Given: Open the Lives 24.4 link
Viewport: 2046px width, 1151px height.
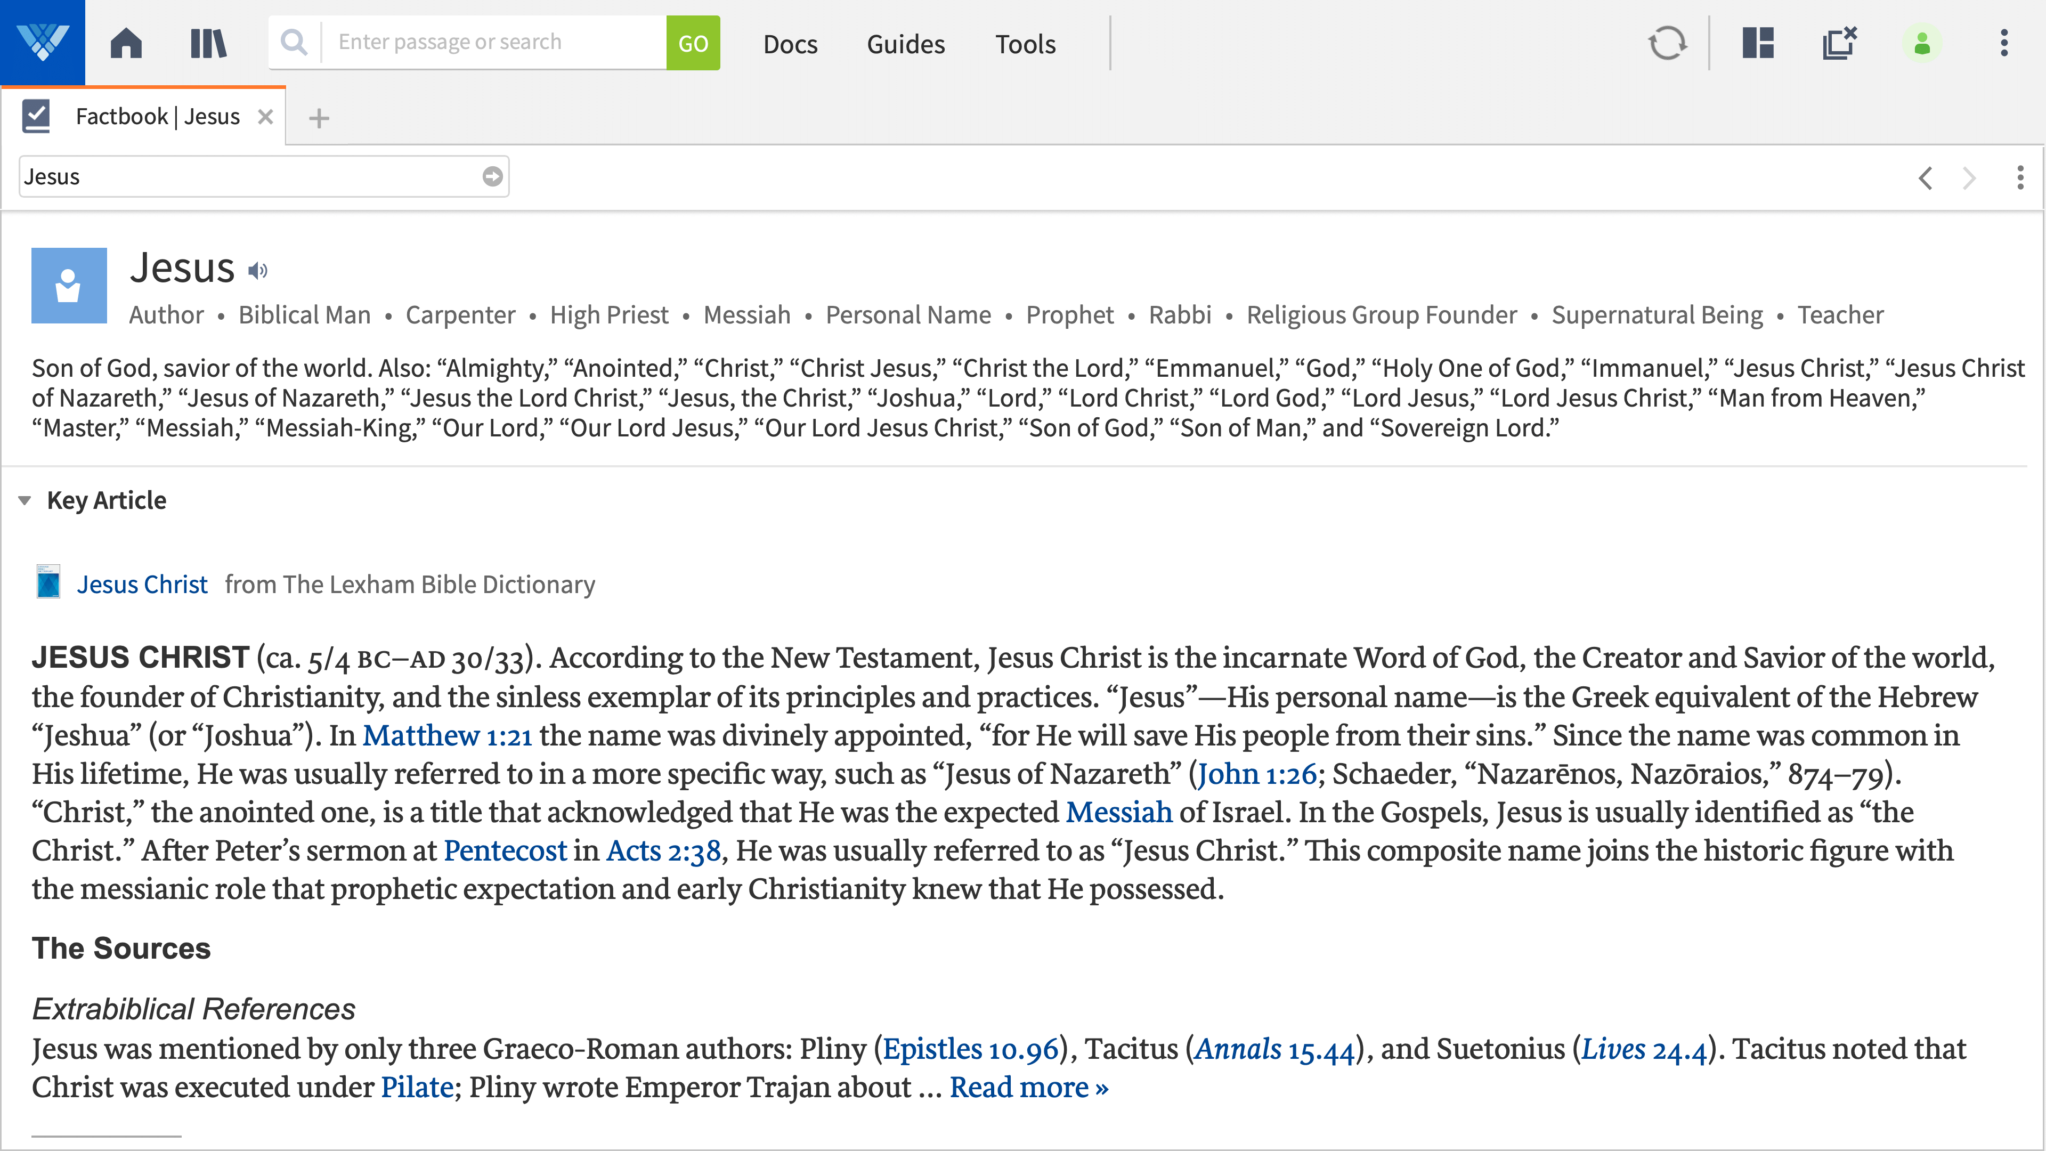Looking at the screenshot, I should click(1644, 1049).
